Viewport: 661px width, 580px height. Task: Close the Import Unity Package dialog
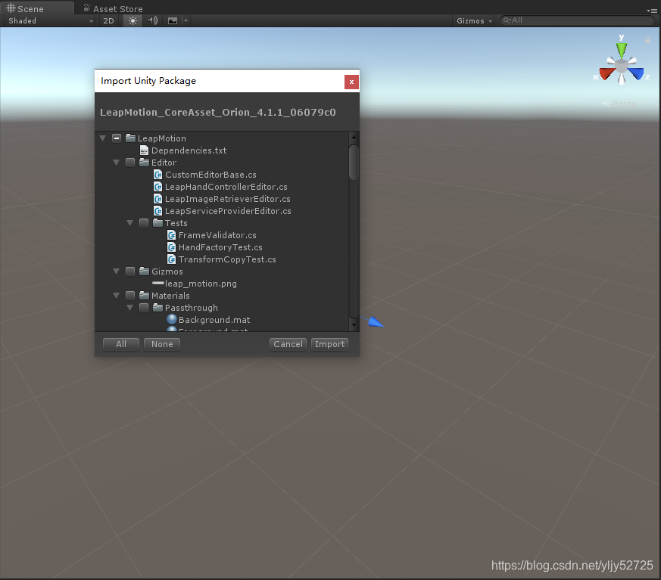[351, 82]
